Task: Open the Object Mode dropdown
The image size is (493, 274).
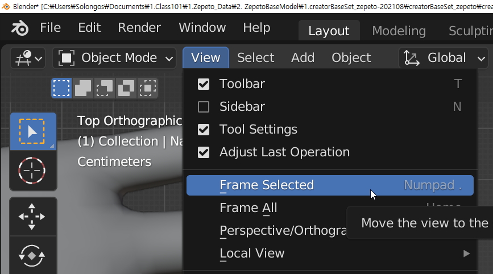Action: (114, 58)
